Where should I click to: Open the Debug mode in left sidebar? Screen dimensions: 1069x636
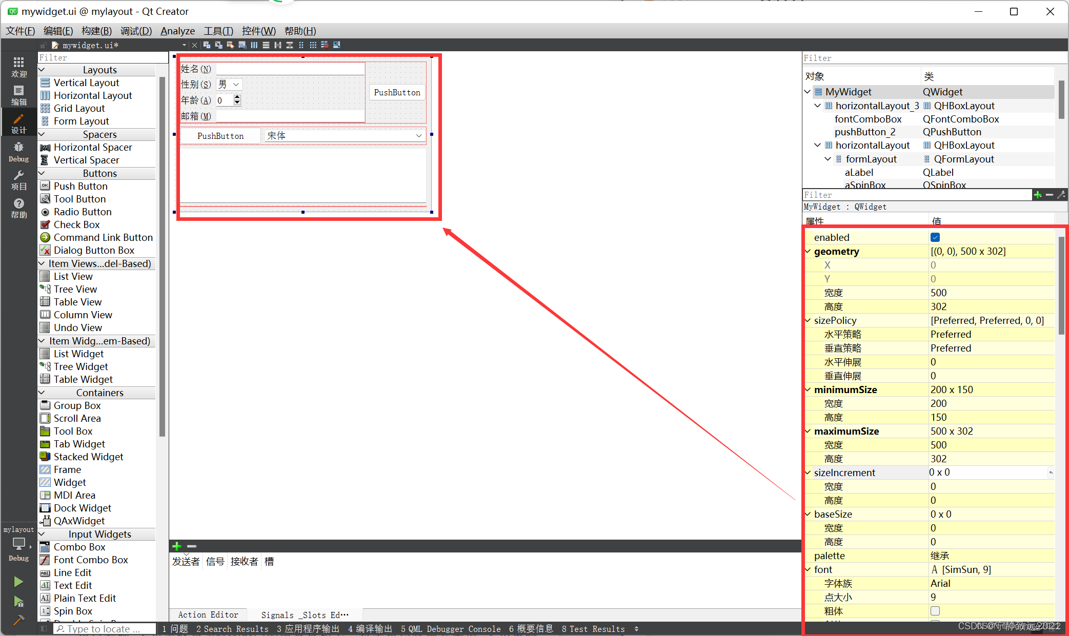[18, 152]
